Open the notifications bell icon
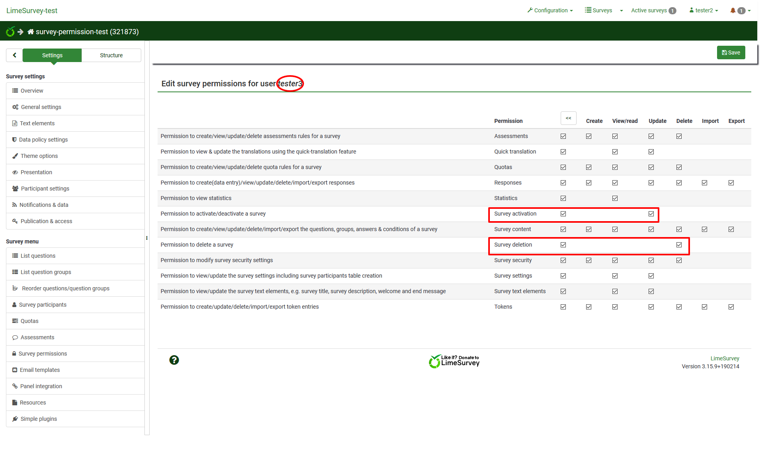The height and width of the screenshot is (459, 764). tap(733, 10)
